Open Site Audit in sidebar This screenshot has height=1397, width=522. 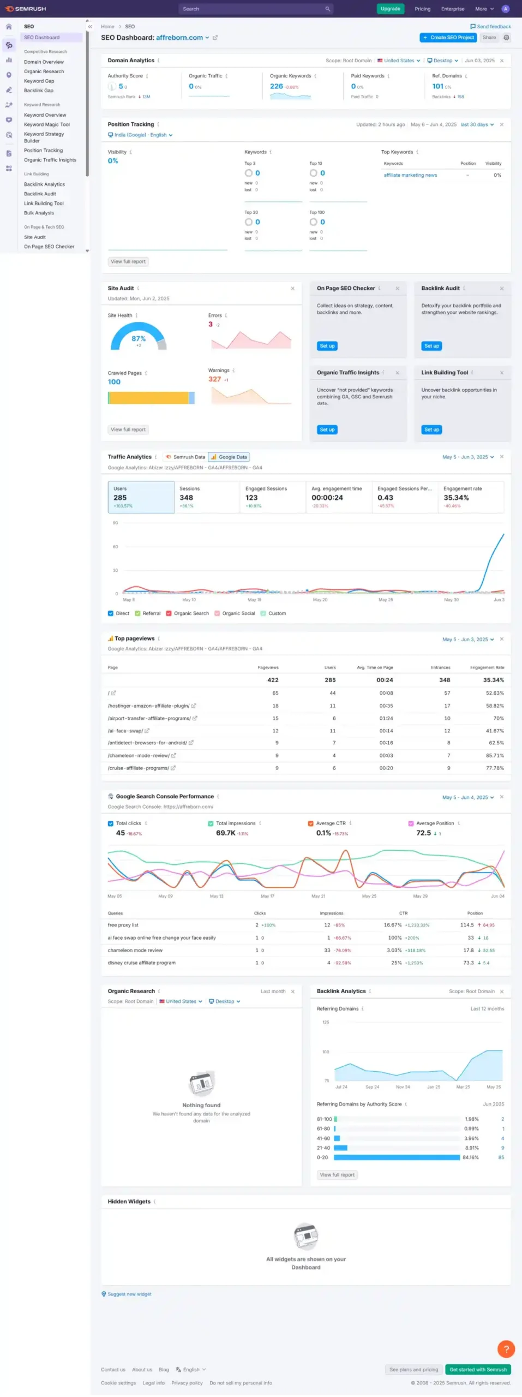click(x=35, y=237)
